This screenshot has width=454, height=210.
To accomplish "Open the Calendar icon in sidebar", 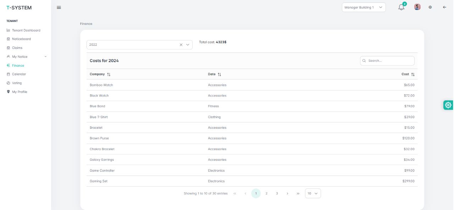I will tap(8, 74).
